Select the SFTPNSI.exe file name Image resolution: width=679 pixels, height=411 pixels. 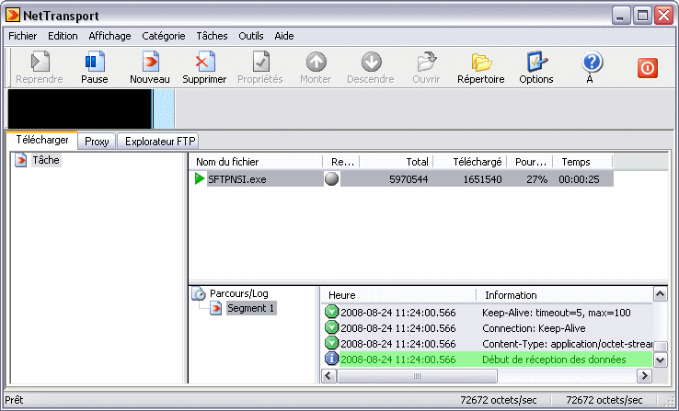coord(236,179)
